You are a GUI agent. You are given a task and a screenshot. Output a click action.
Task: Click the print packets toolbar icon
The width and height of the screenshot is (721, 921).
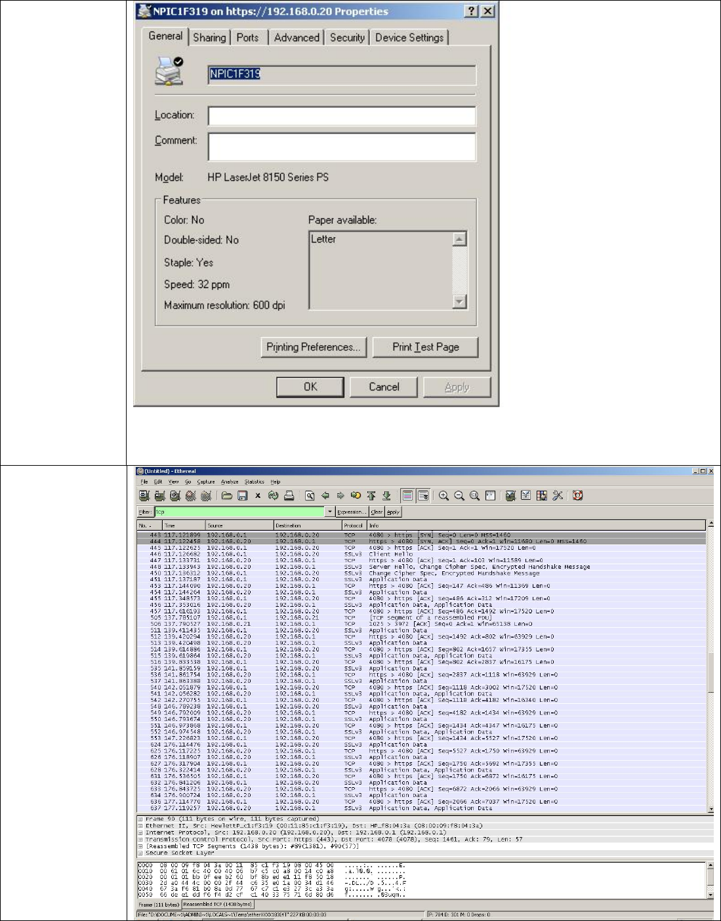[289, 496]
